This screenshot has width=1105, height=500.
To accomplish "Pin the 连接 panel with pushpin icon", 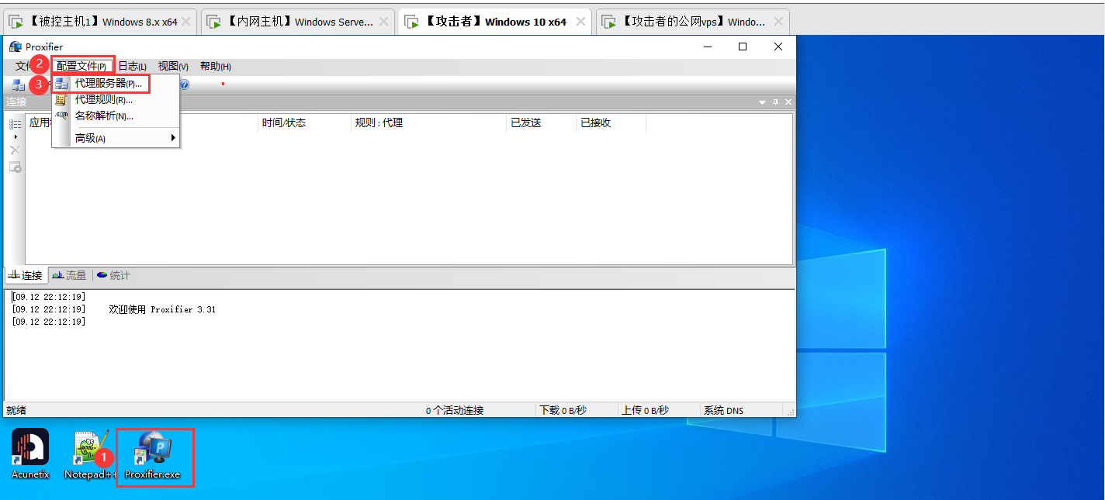I will pyautogui.click(x=775, y=102).
